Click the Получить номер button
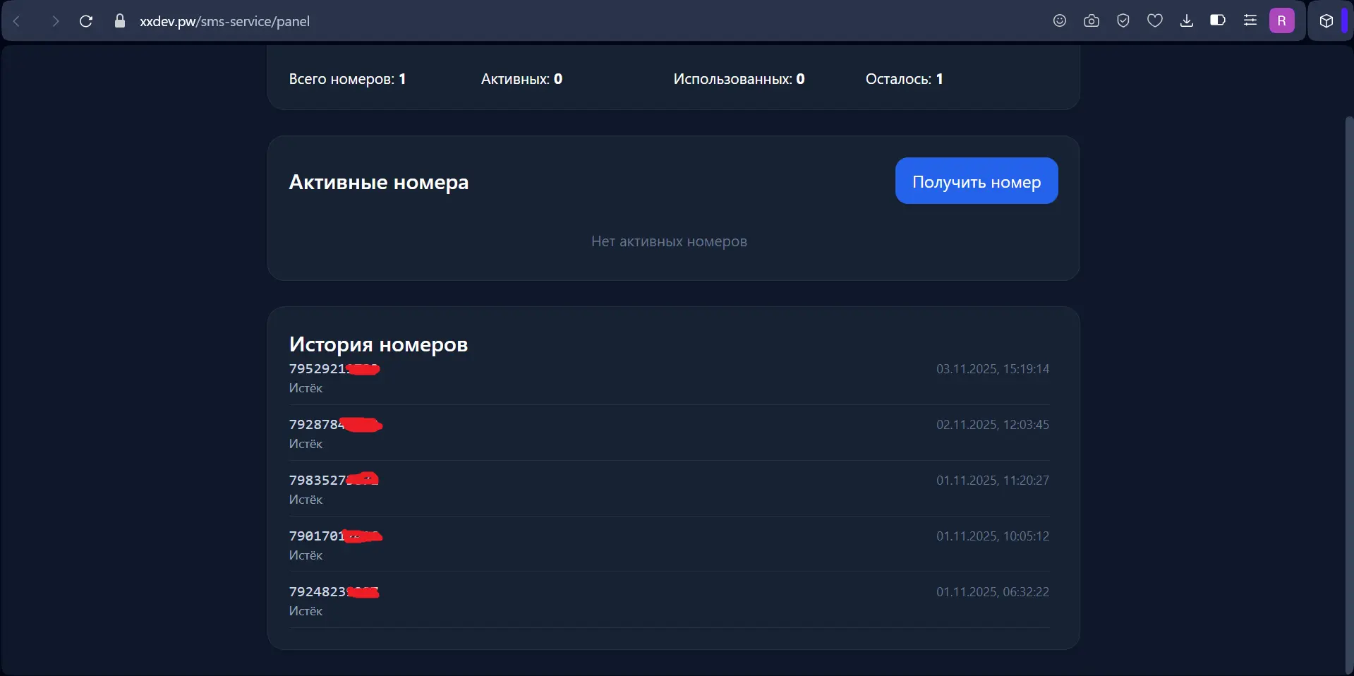This screenshot has width=1354, height=676. pyautogui.click(x=977, y=181)
